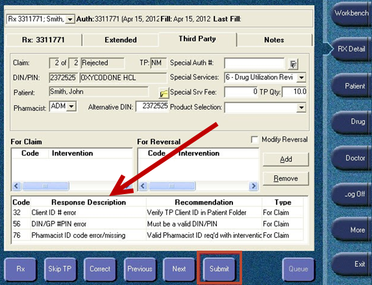
Task: Click the Exit side button
Action: 351,264
